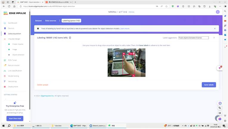Open the Learn more link in banner
Viewport: 228px width, 129px height.
click(x=125, y=29)
